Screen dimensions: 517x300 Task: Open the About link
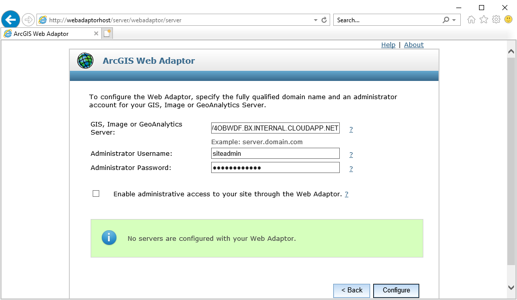[414, 45]
